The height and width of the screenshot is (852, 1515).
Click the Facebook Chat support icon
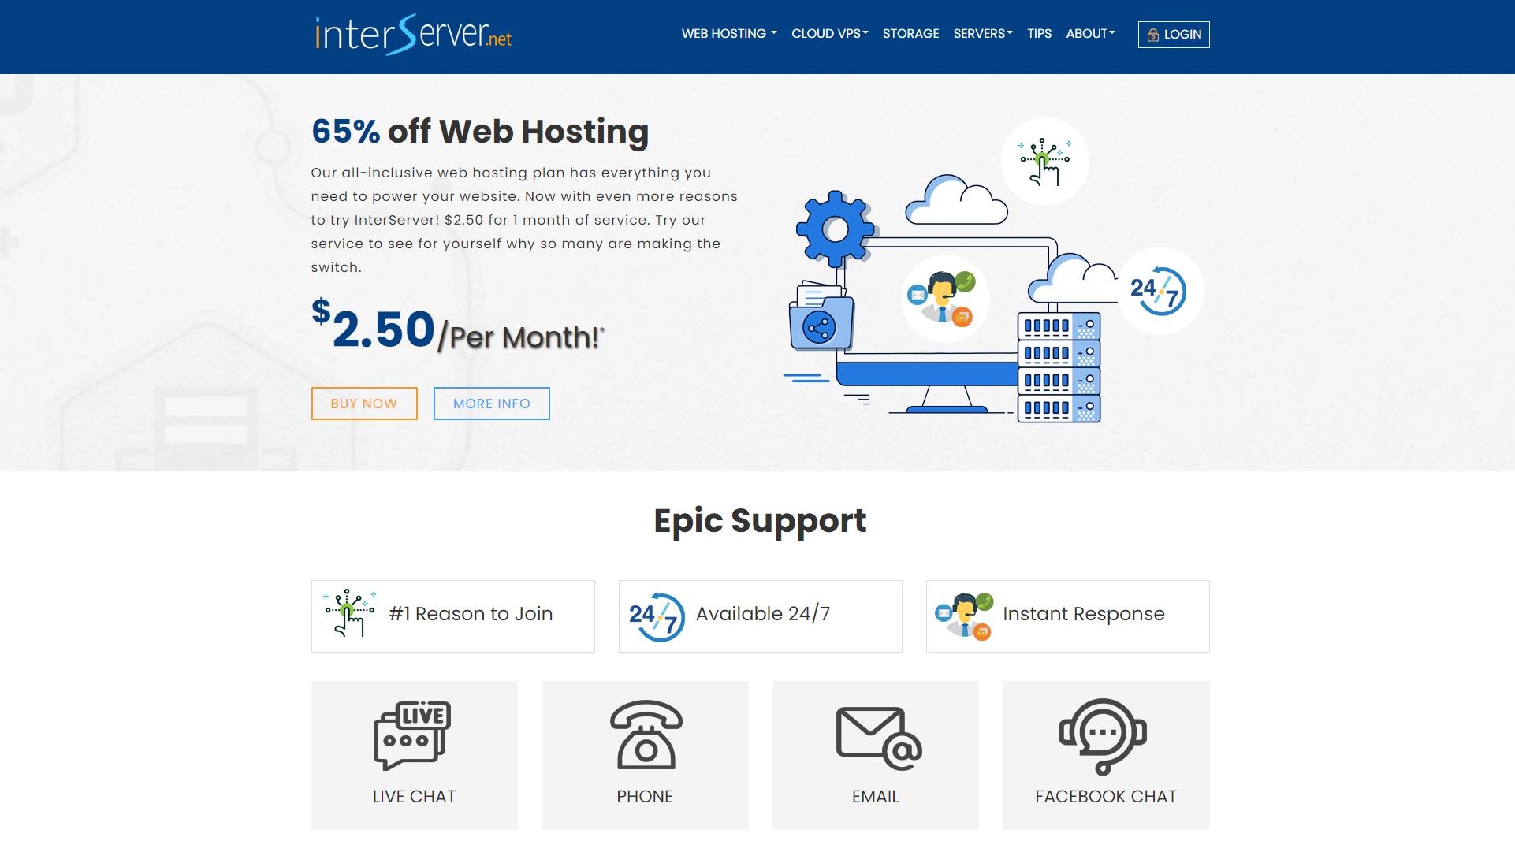click(x=1105, y=736)
